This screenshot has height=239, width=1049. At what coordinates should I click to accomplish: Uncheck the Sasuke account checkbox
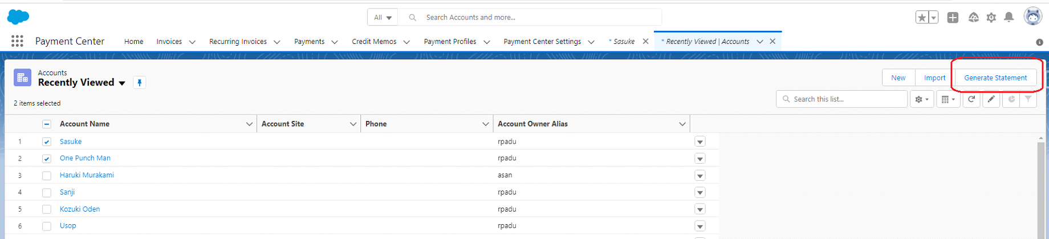pyautogui.click(x=47, y=142)
